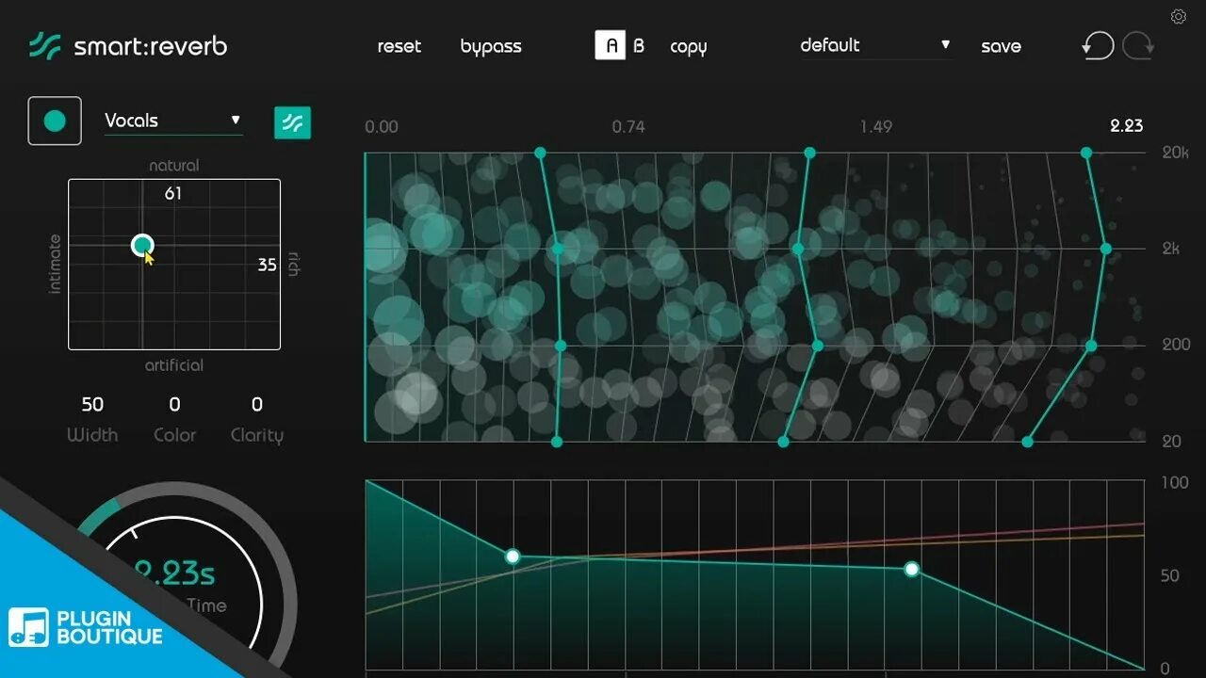Image resolution: width=1206 pixels, height=678 pixels.
Task: Open the Vocals profile dropdown
Action: coord(173,121)
